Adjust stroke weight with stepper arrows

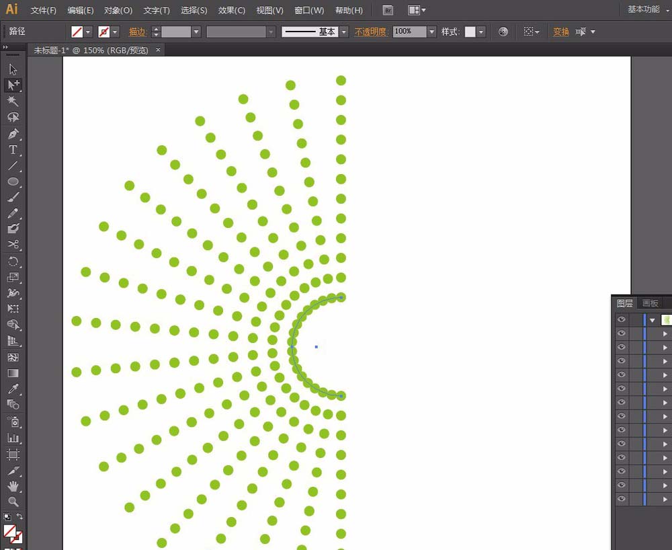pos(156,32)
